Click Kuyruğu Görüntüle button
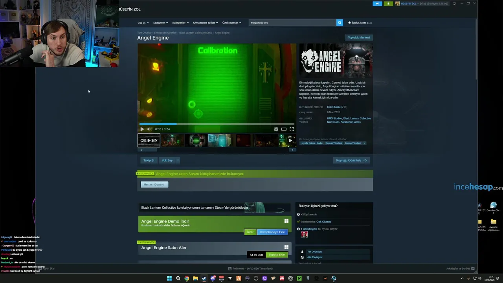This screenshot has height=283, width=503. (351, 160)
